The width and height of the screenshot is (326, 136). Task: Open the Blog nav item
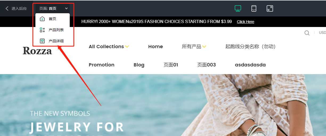pos(139,65)
